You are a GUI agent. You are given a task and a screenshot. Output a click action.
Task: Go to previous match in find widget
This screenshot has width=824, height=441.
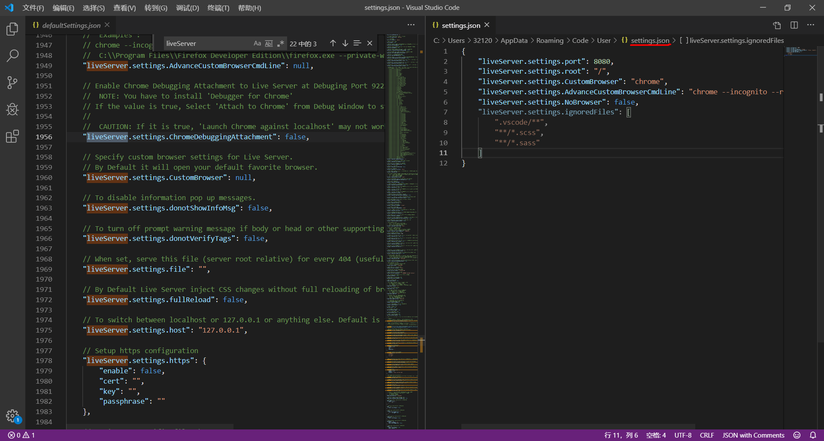[x=333, y=43]
